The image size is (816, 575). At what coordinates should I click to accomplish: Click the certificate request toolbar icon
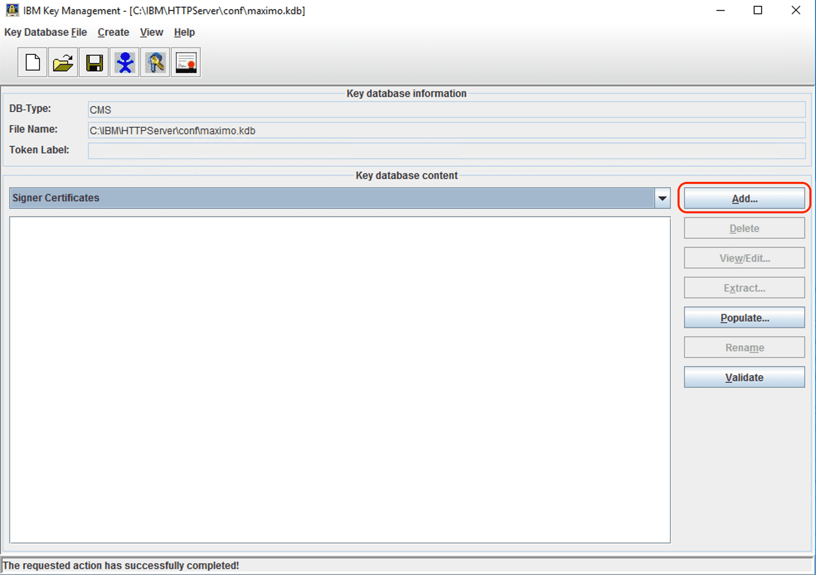[186, 63]
